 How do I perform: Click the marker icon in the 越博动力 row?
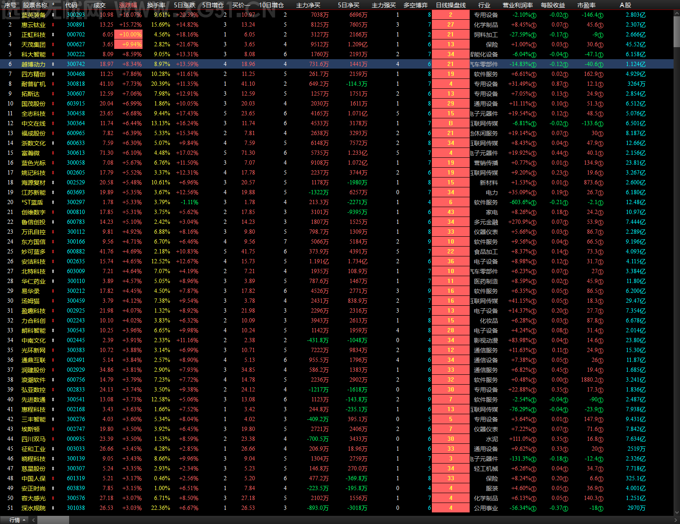tap(53, 64)
